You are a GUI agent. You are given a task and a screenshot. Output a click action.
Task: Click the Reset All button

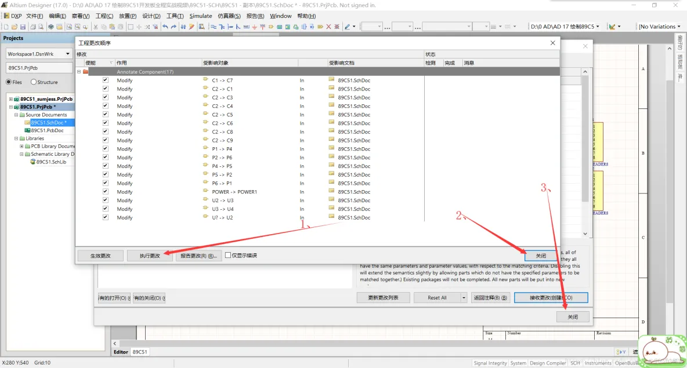pyautogui.click(x=437, y=297)
